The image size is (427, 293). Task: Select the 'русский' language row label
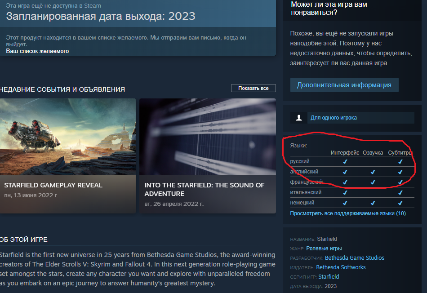299,161
